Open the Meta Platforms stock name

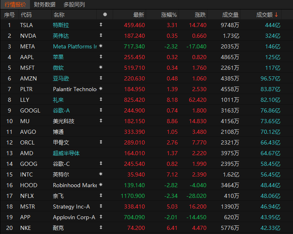[x=75, y=46]
